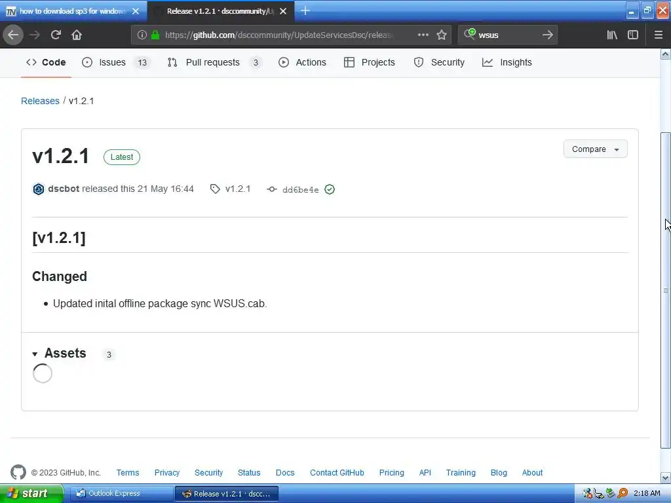671x503 pixels.
Task: Open the Firefox hamburger menu
Action: coord(659,35)
